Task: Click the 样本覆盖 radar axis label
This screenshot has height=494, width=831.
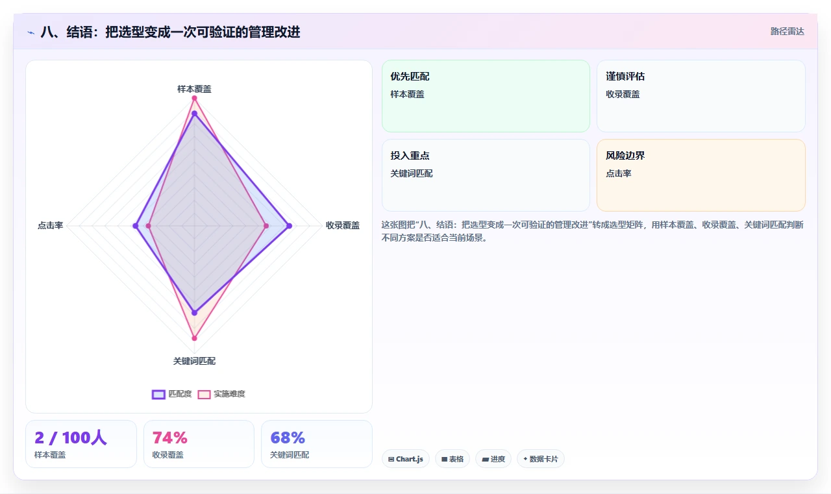Action: tap(194, 89)
